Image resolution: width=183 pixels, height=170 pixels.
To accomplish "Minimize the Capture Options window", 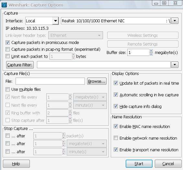I will (156, 3).
